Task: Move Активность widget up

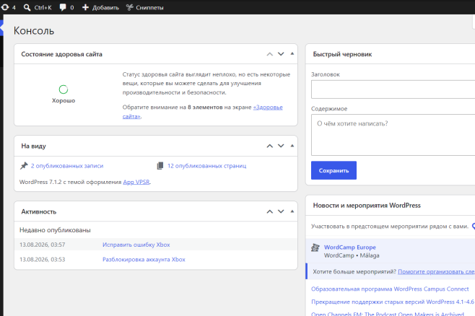Action: 269,211
